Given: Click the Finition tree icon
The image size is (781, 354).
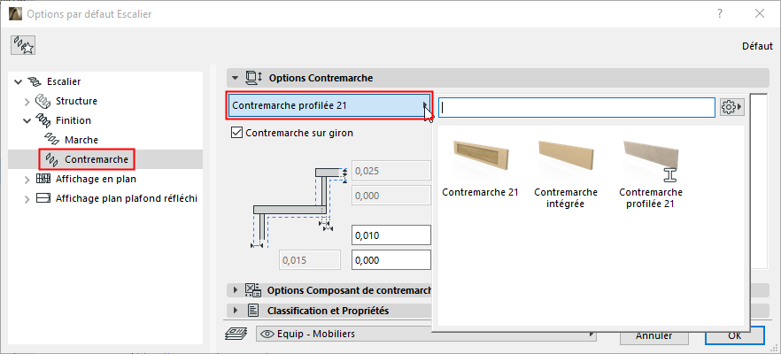Looking at the screenshot, I should pos(43,120).
